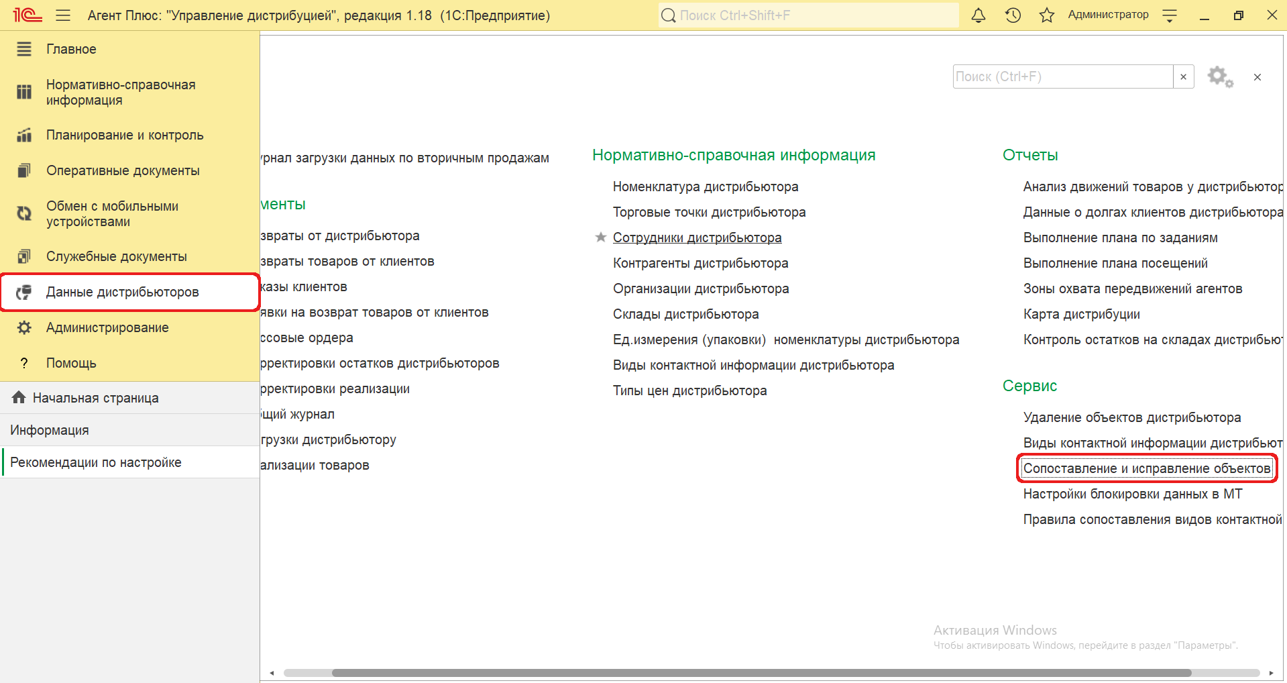Click the Администрирование gear icon

tap(24, 327)
